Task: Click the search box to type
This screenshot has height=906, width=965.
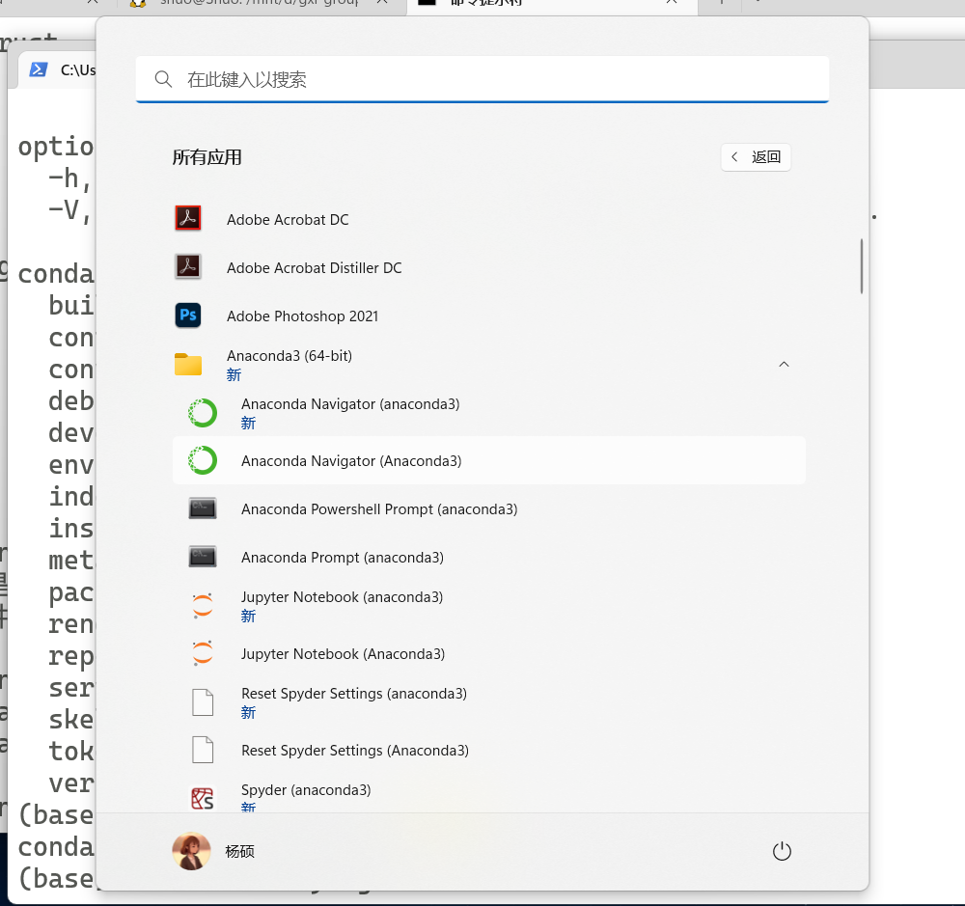Action: [x=482, y=79]
